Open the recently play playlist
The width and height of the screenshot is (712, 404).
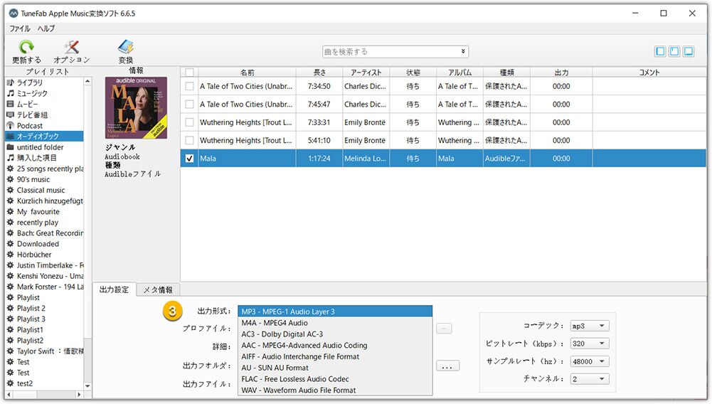click(37, 223)
